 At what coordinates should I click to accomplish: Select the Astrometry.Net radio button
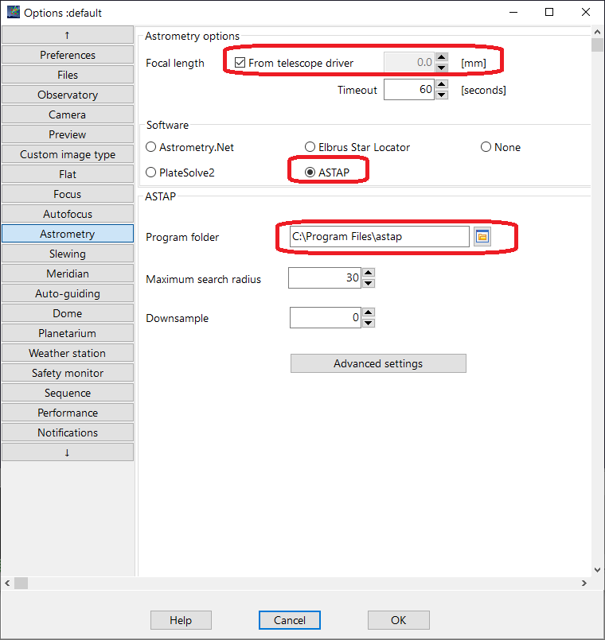coord(151,147)
